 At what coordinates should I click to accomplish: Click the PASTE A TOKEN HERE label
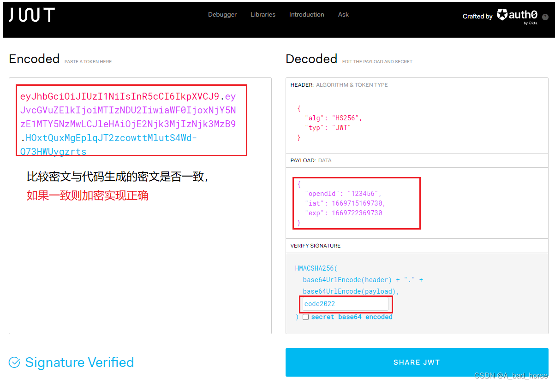88,61
